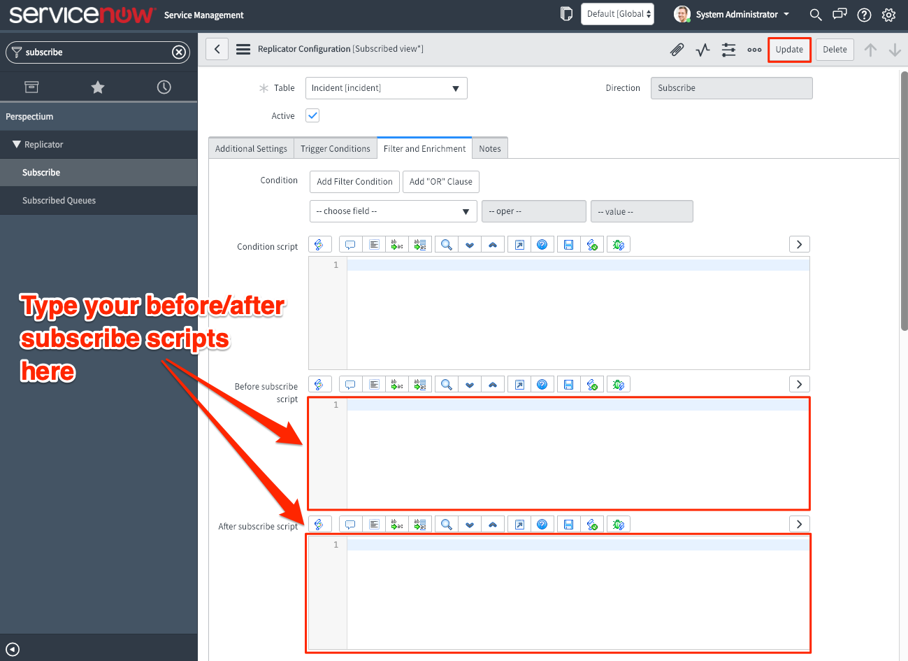
Task: Show the history clock tab in the navigator
Action: (164, 87)
